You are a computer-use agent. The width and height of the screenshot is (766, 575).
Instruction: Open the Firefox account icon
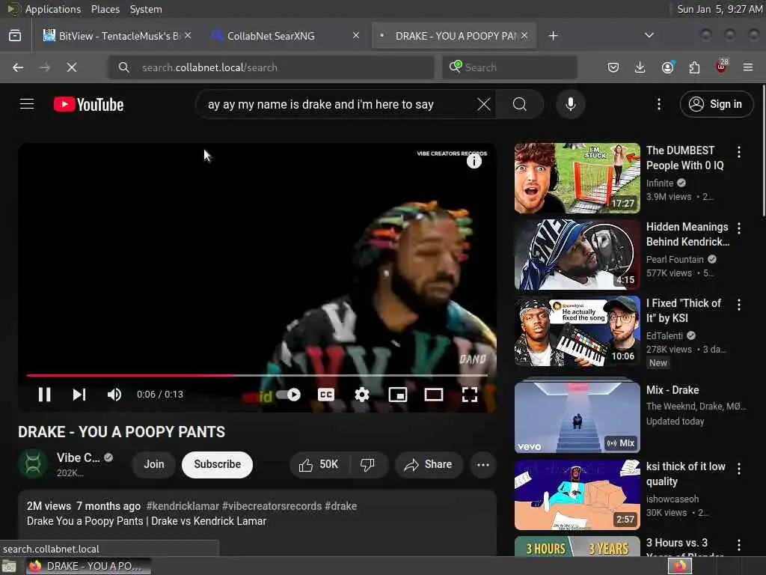pyautogui.click(x=667, y=67)
